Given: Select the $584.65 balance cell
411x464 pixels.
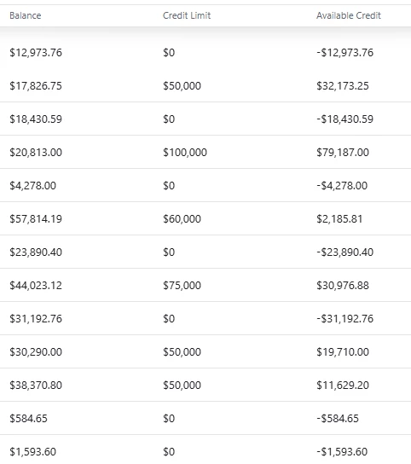Looking at the screenshot, I should click(x=28, y=419).
